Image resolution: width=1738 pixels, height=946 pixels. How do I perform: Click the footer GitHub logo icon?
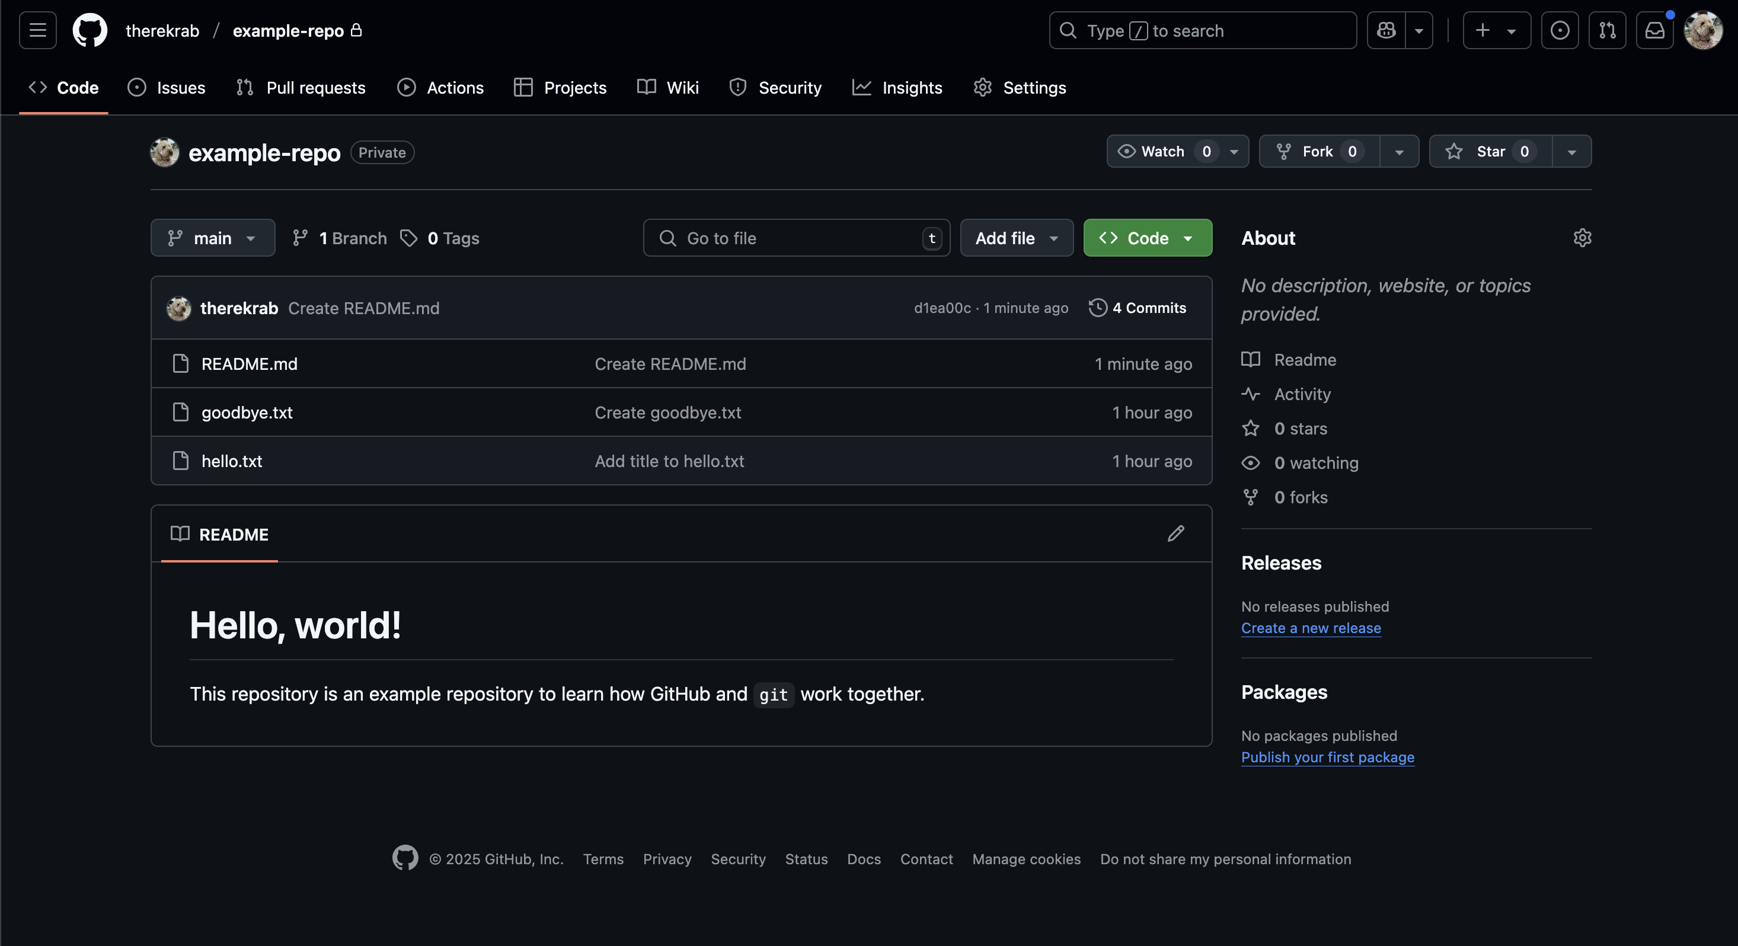405,858
